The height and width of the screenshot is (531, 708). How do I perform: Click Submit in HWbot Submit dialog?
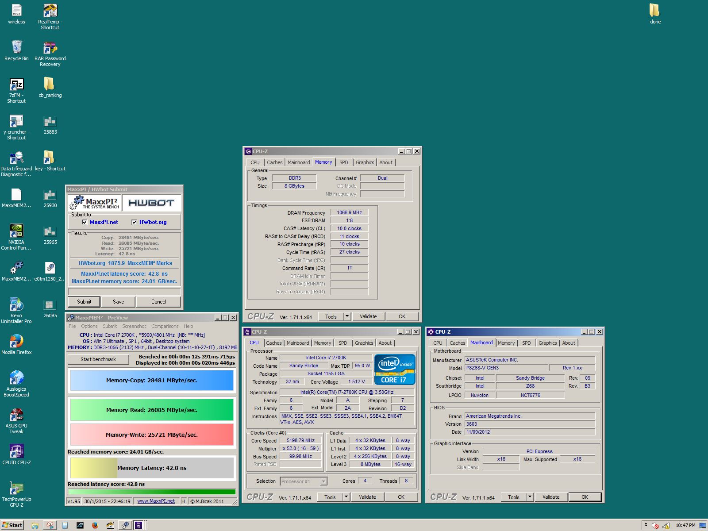pos(84,302)
